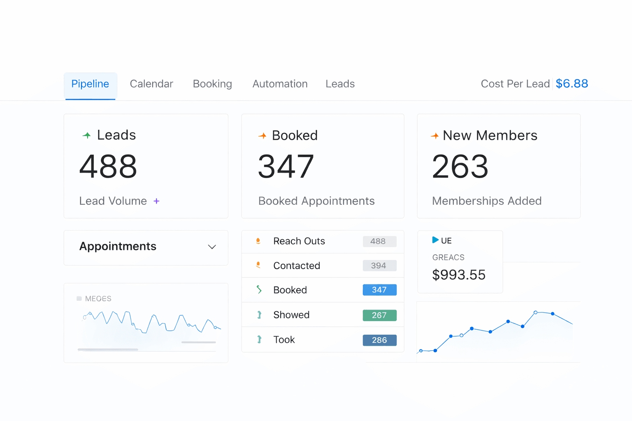This screenshot has height=421, width=632.
Task: Click the green Booked row icon
Action: click(259, 289)
